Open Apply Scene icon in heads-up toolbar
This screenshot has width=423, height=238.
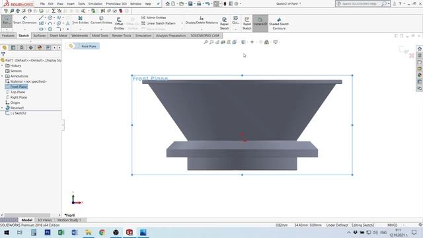(x=266, y=42)
